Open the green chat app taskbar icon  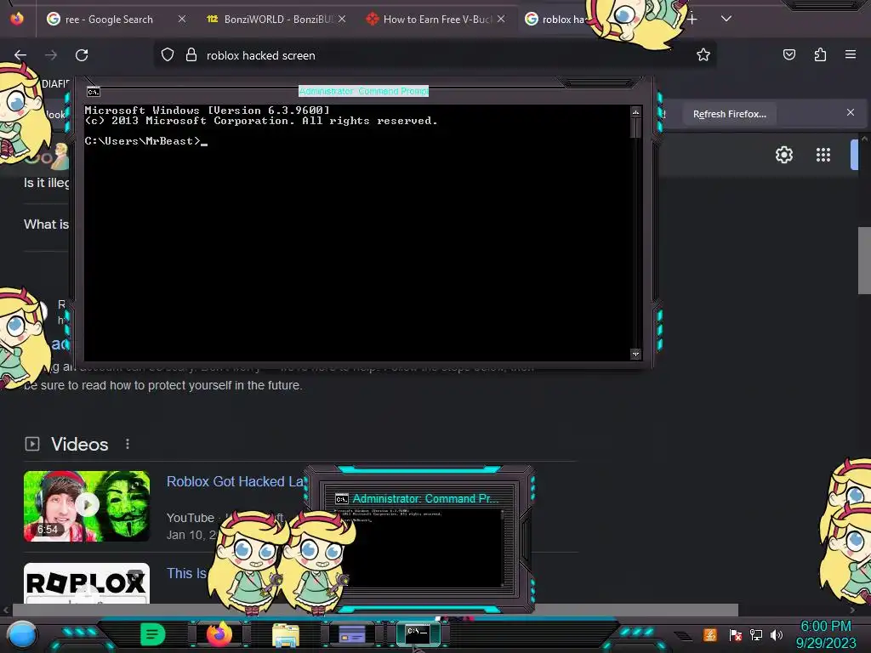pyautogui.click(x=153, y=634)
